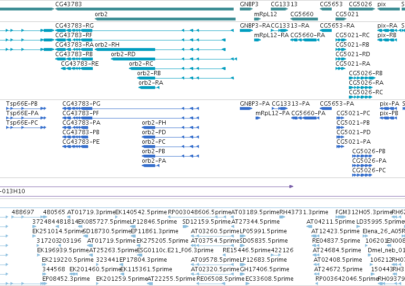Click clone label ending -013H10
This screenshot has width=405, height=286.
point(12,191)
